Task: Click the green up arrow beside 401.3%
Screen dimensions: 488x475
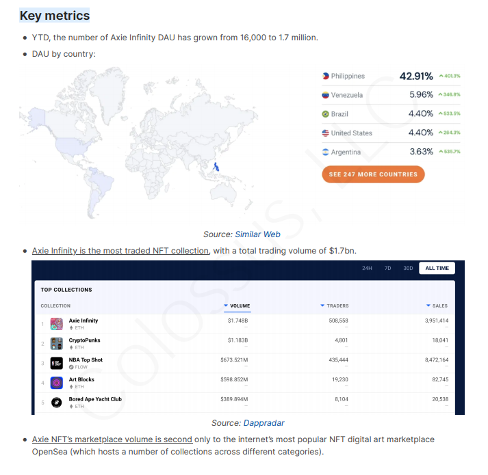Action: coord(441,76)
